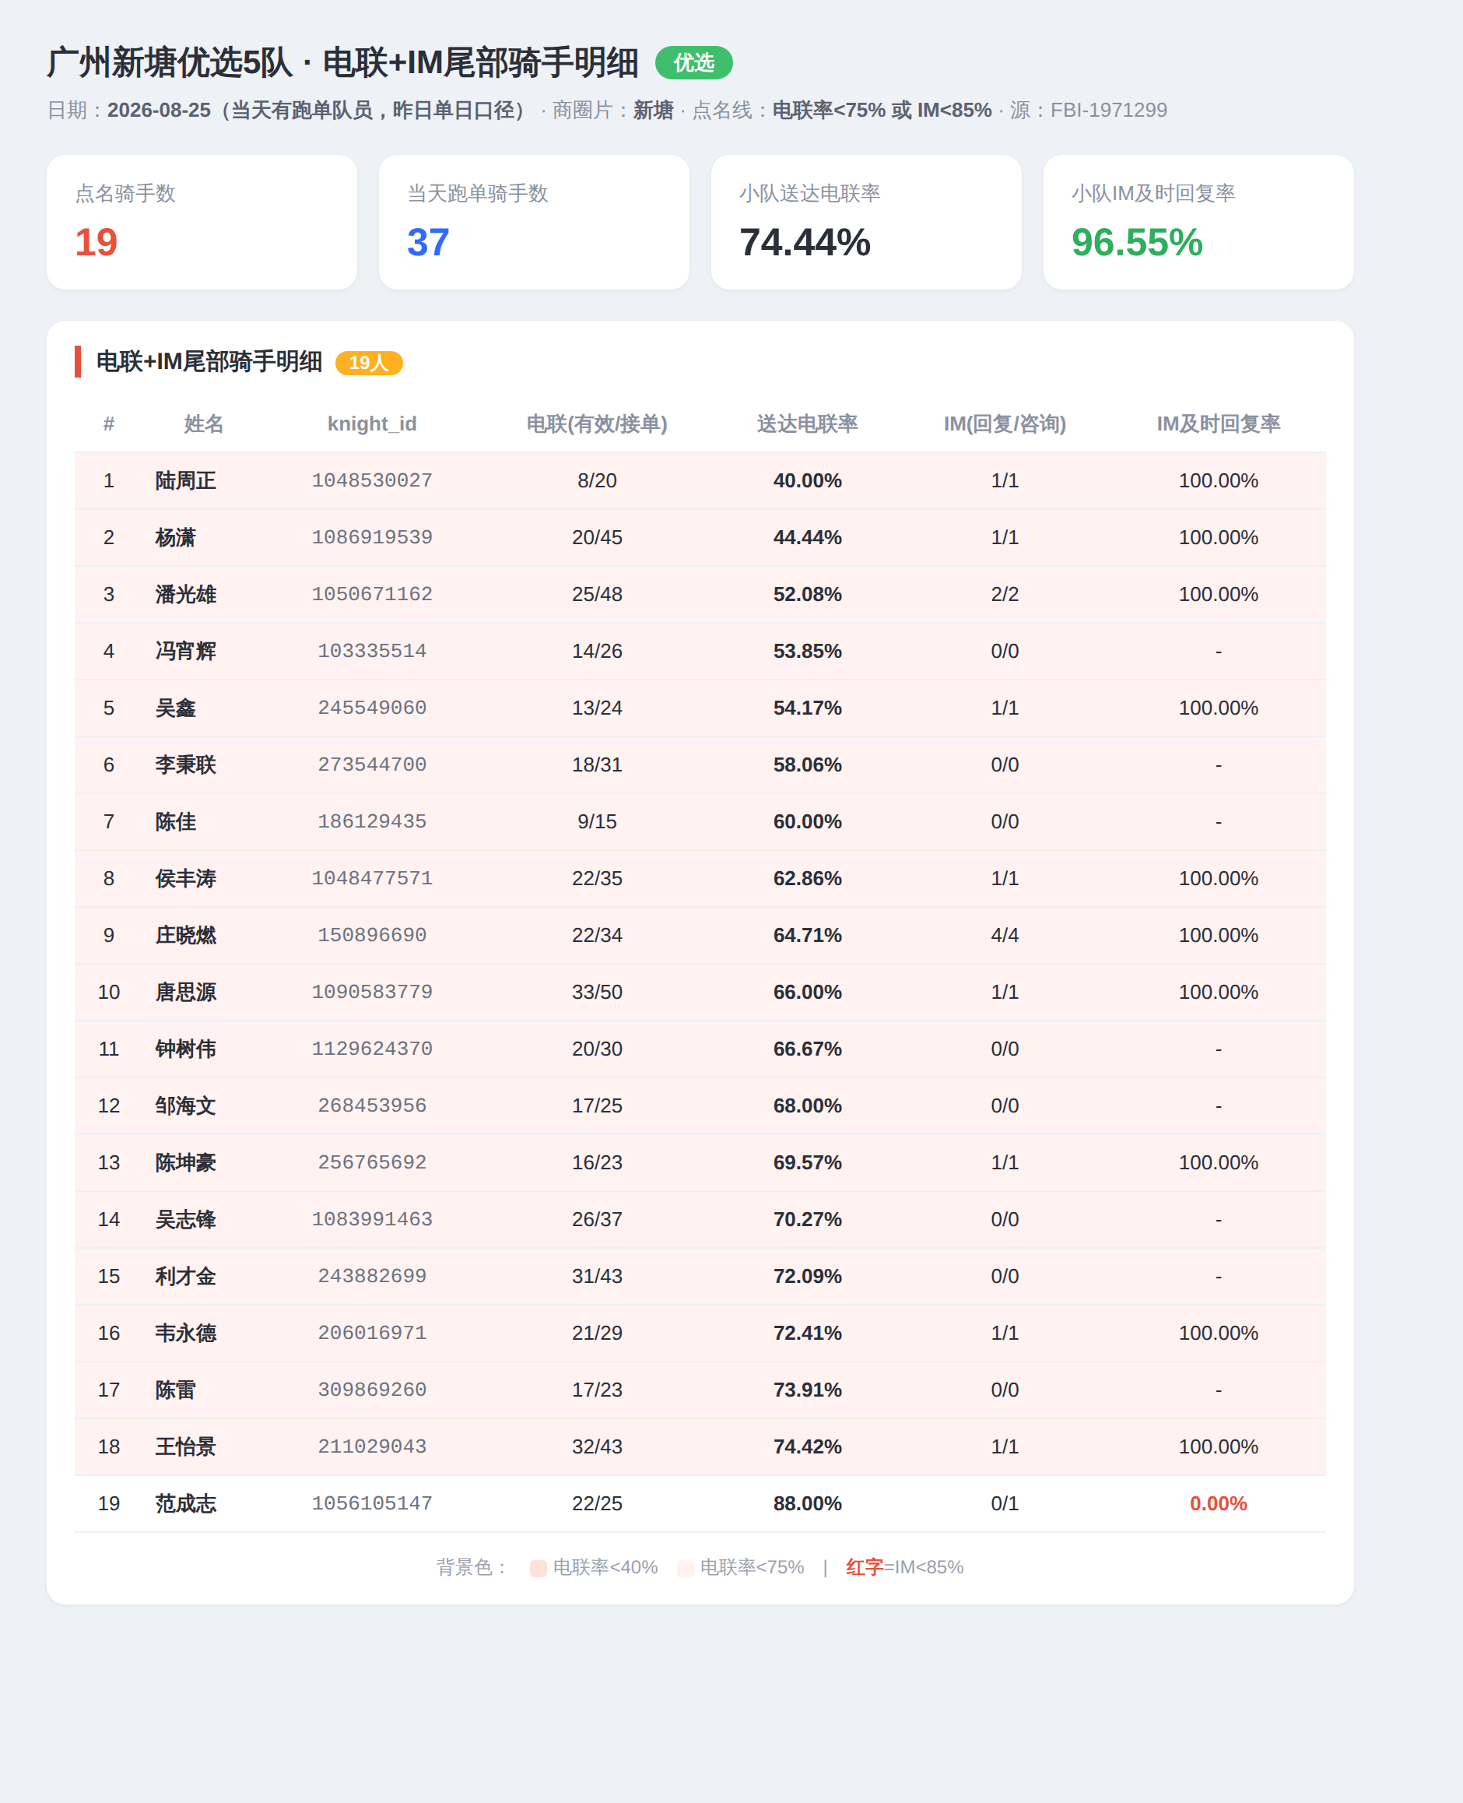The height and width of the screenshot is (1803, 1463).
Task: Click knight_id 1048530027
Action: (x=372, y=480)
